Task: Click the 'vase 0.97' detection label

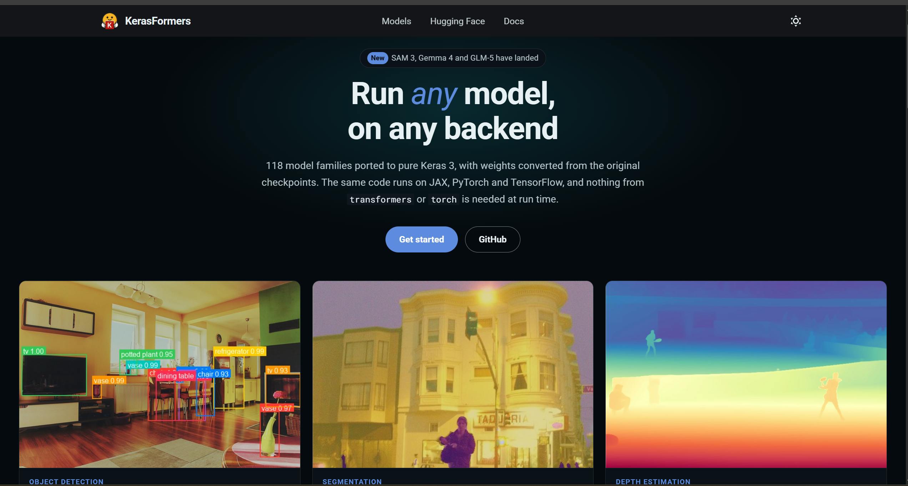Action: point(277,408)
